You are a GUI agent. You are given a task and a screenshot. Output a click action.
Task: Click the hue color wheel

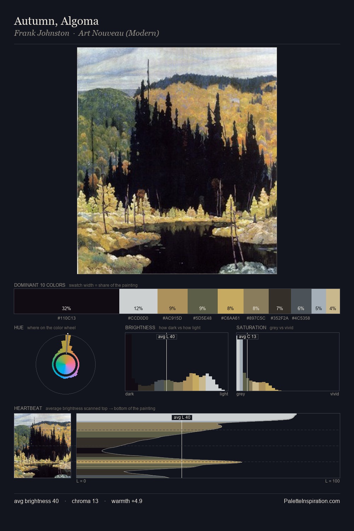(x=65, y=364)
